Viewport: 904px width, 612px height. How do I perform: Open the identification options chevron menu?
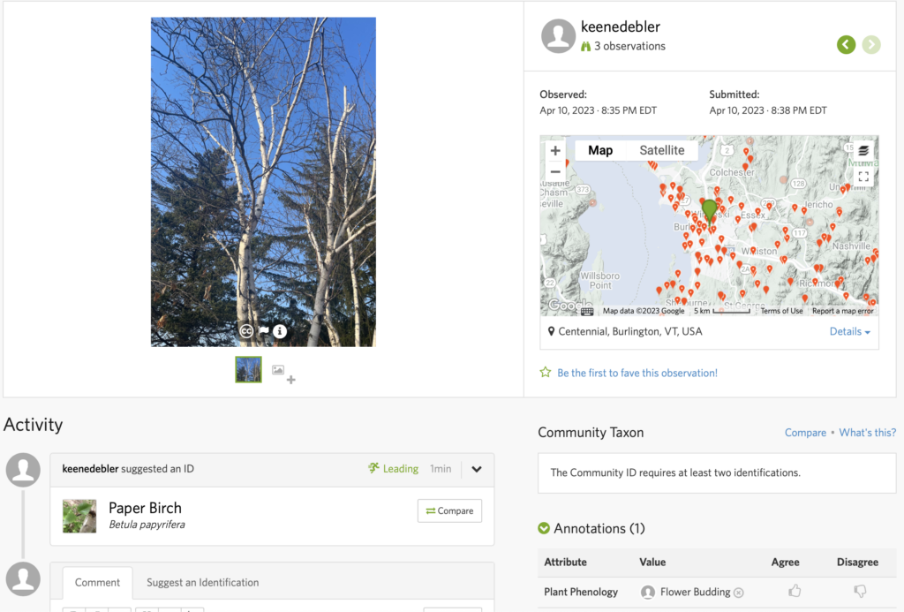pos(477,469)
